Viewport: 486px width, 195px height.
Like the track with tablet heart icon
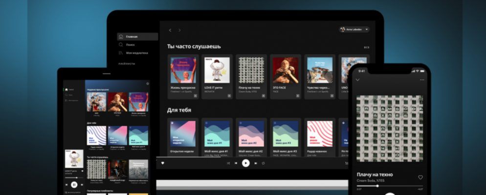coord(83,171)
